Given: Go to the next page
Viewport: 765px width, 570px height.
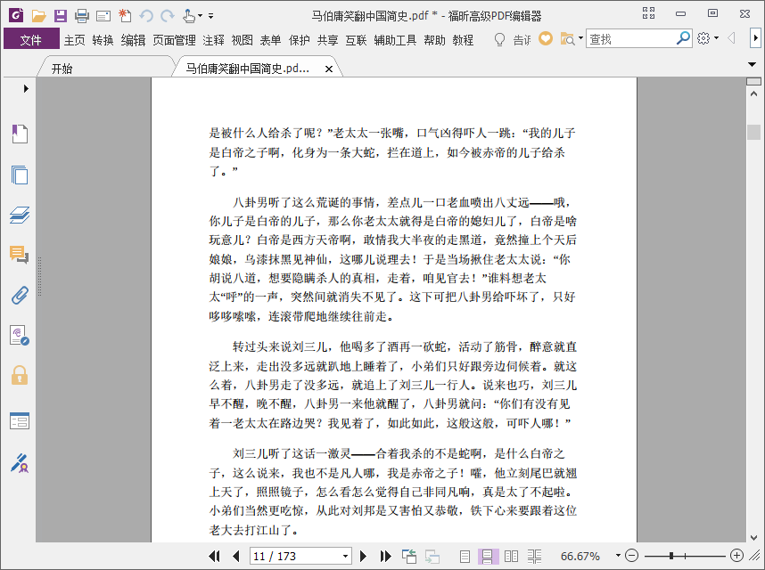Looking at the screenshot, I should [x=363, y=556].
